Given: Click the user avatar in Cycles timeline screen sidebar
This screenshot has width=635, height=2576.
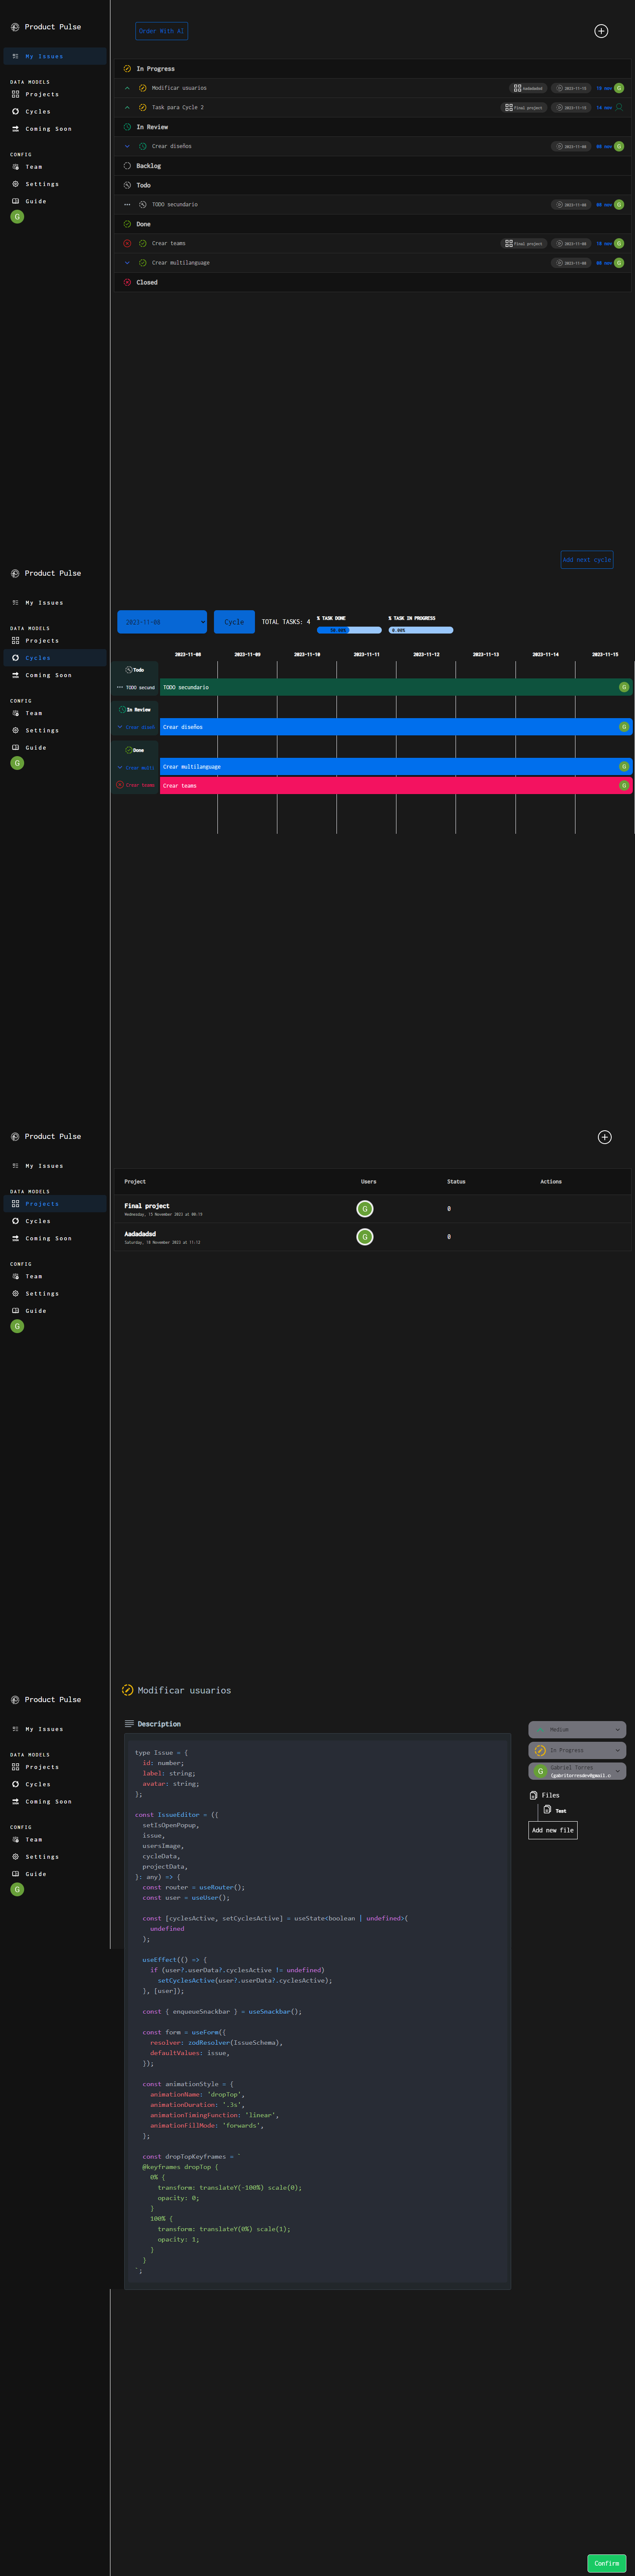Looking at the screenshot, I should tap(17, 763).
